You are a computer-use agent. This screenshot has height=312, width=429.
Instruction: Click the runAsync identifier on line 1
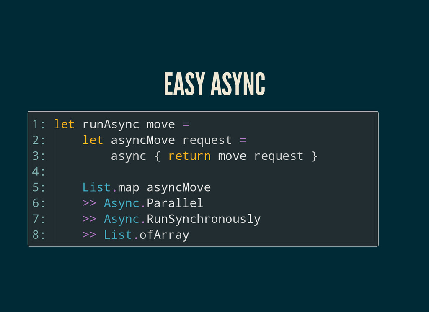(x=111, y=125)
